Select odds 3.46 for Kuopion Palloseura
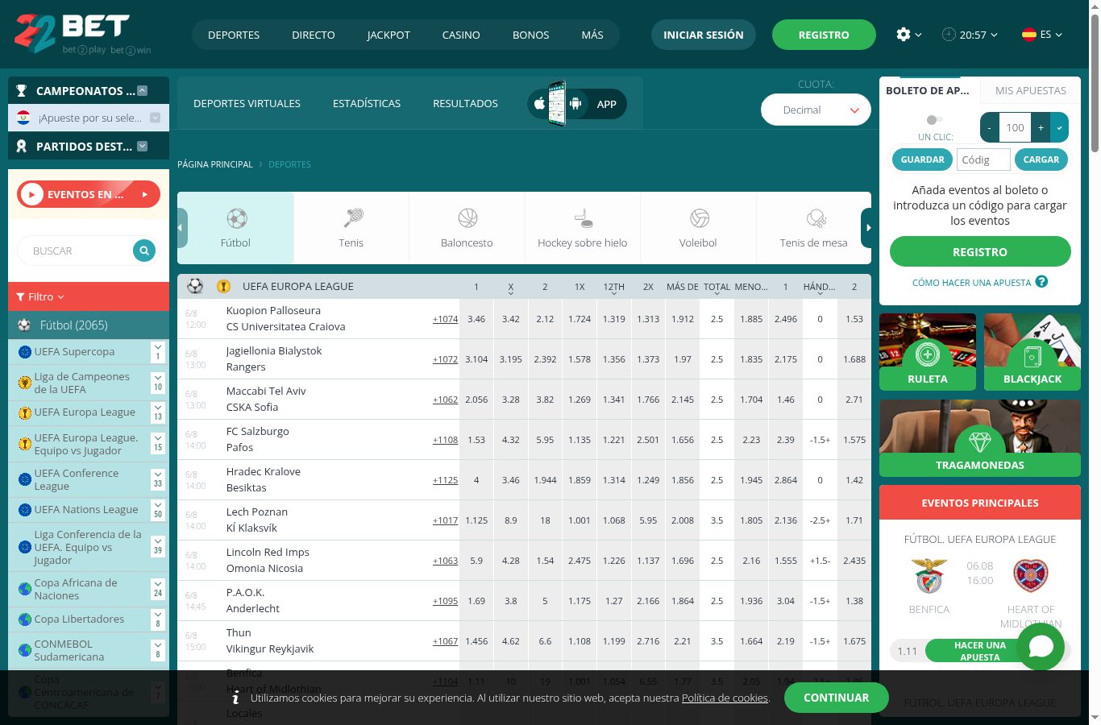Viewport: 1101px width, 725px height. point(476,319)
